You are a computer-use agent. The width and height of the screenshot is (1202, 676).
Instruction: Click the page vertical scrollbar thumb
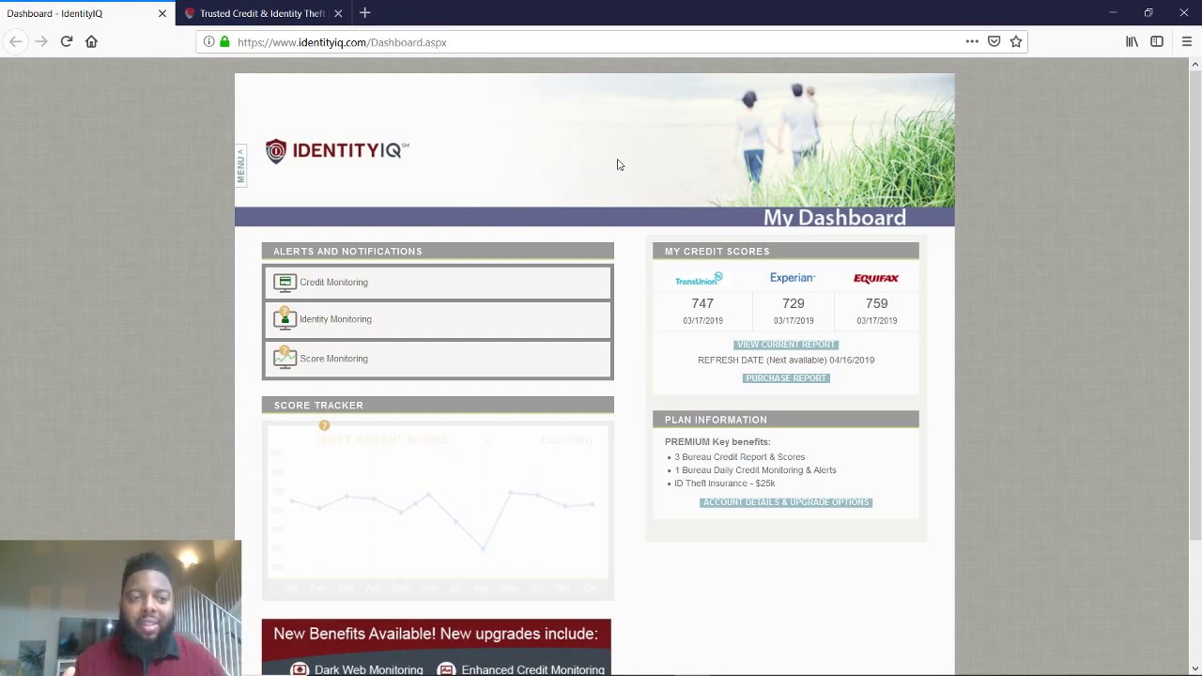[x=1194, y=305]
